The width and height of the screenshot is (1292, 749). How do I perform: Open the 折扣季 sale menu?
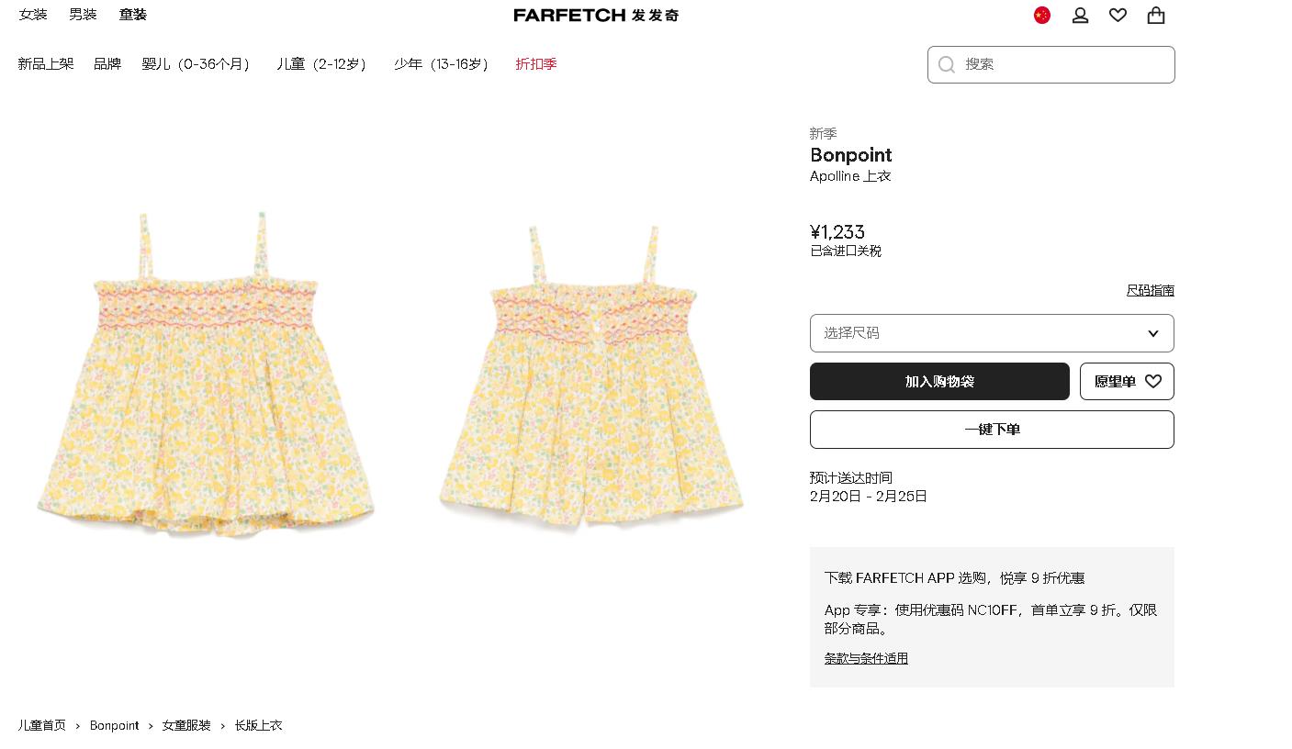pyautogui.click(x=536, y=63)
